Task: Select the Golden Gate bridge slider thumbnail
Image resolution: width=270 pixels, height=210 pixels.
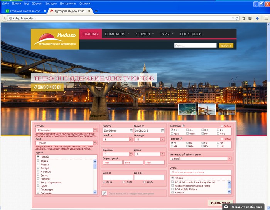Action: coord(207,109)
